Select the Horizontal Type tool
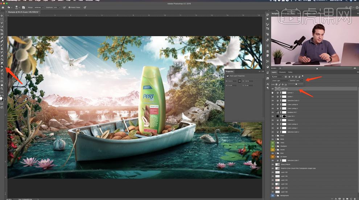The image size is (359, 200). pos(2,74)
